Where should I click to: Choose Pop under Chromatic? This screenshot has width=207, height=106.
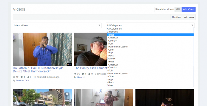[150, 53]
